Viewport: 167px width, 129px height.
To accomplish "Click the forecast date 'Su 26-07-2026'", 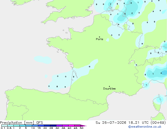I will click(x=111, y=123).
